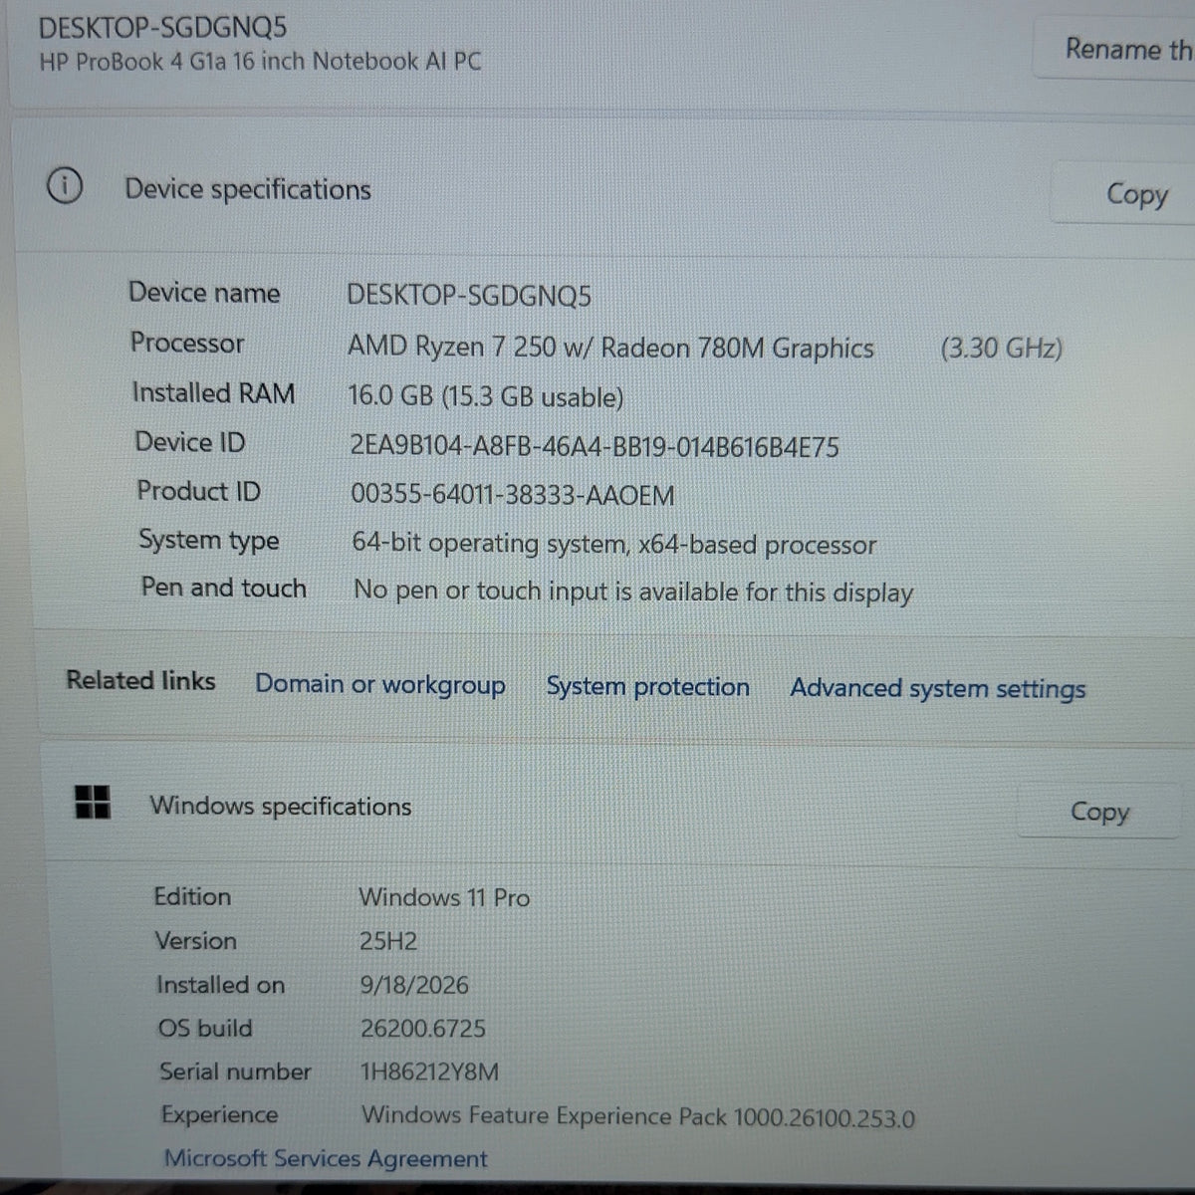Click the Related links label
The height and width of the screenshot is (1195, 1195).
tap(140, 680)
